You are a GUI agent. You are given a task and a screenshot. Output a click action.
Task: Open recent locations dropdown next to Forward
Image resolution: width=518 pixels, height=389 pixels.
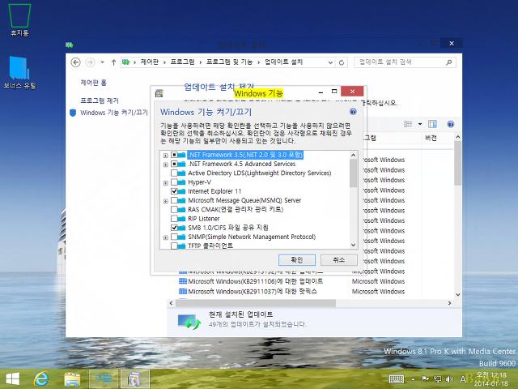[103, 62]
